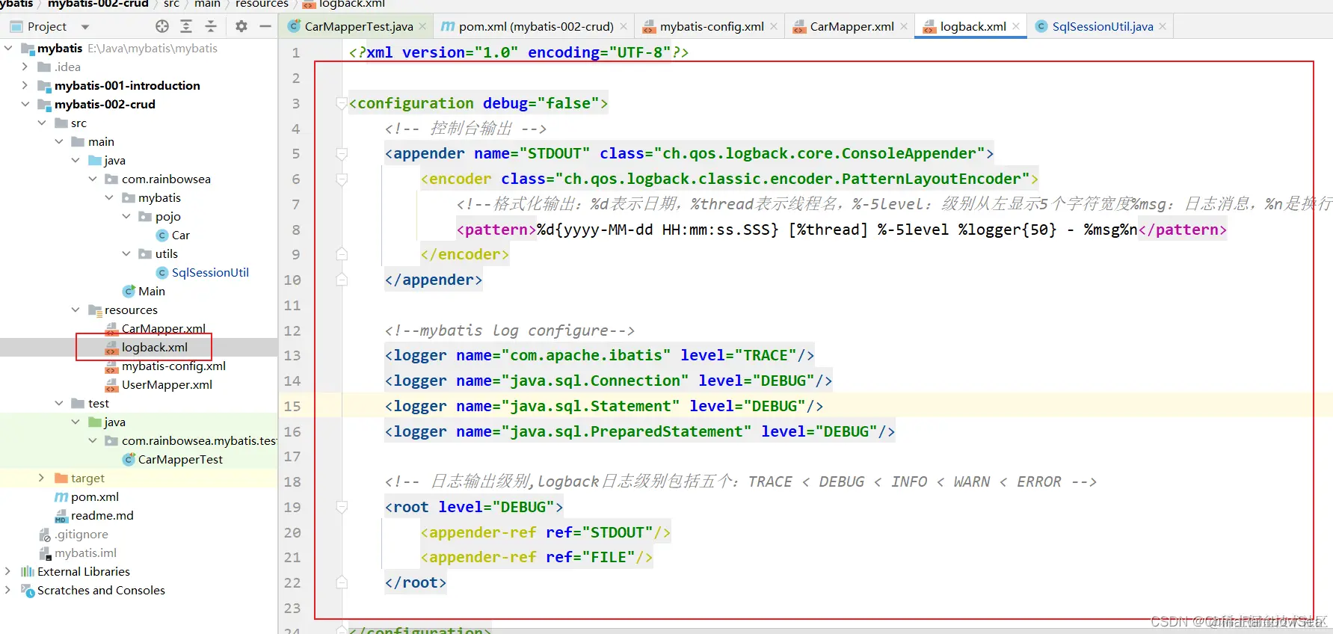Click line number 15 in gutter
This screenshot has width=1333, height=634.
(292, 406)
